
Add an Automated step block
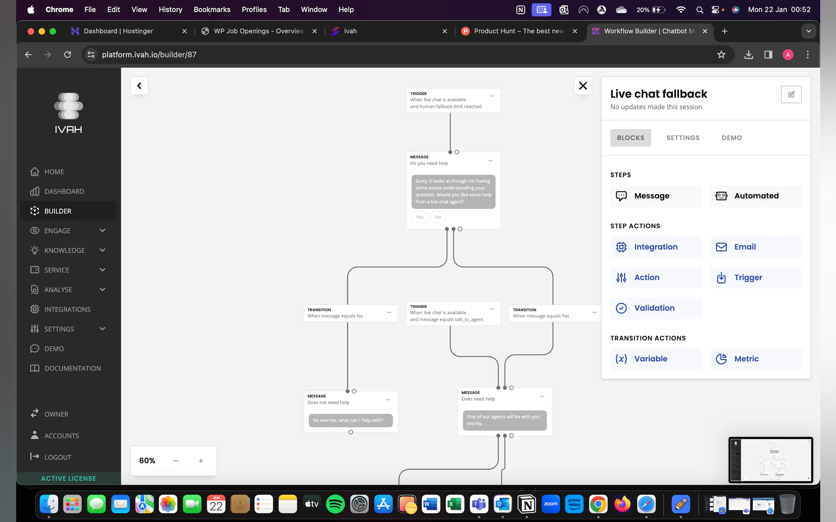pyautogui.click(x=755, y=196)
